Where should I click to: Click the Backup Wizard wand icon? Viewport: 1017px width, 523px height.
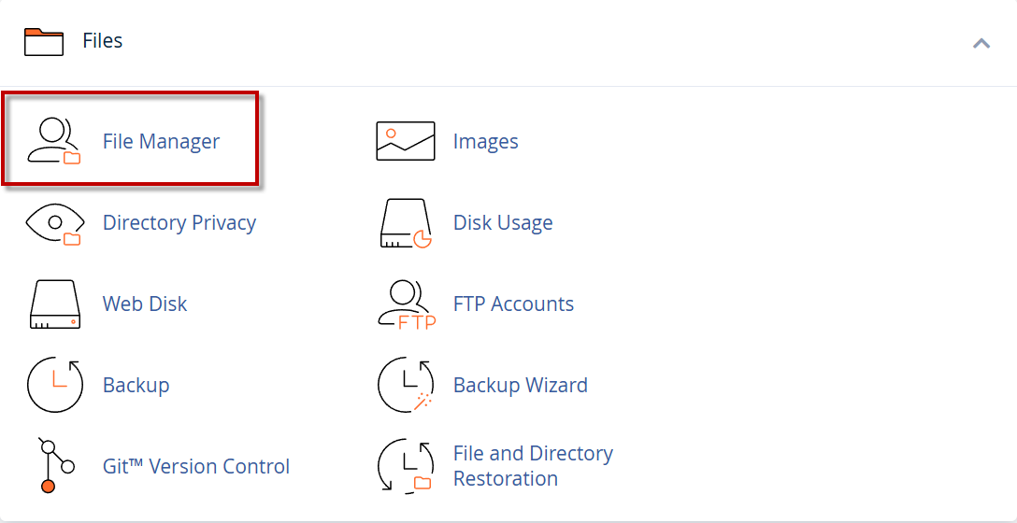pyautogui.click(x=405, y=385)
